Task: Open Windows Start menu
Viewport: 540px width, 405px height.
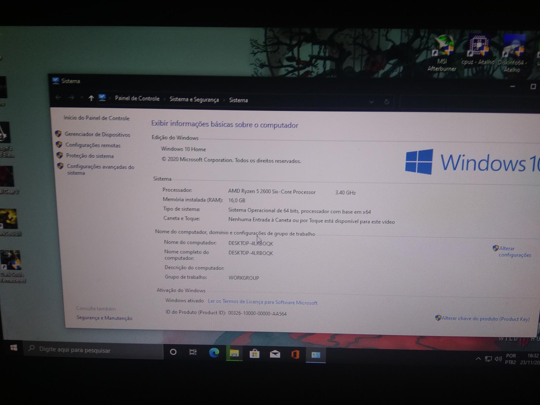Action: coord(14,348)
